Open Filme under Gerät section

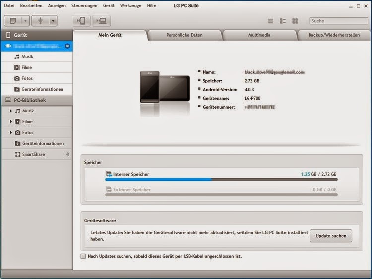(37, 67)
